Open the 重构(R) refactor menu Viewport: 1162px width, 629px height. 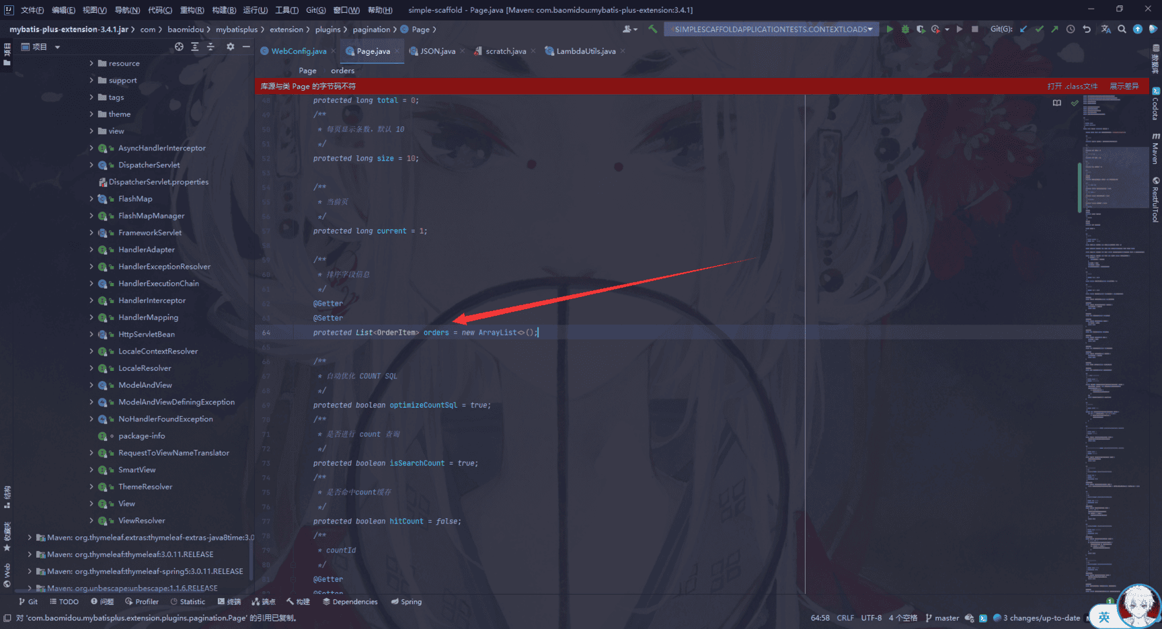pyautogui.click(x=192, y=10)
